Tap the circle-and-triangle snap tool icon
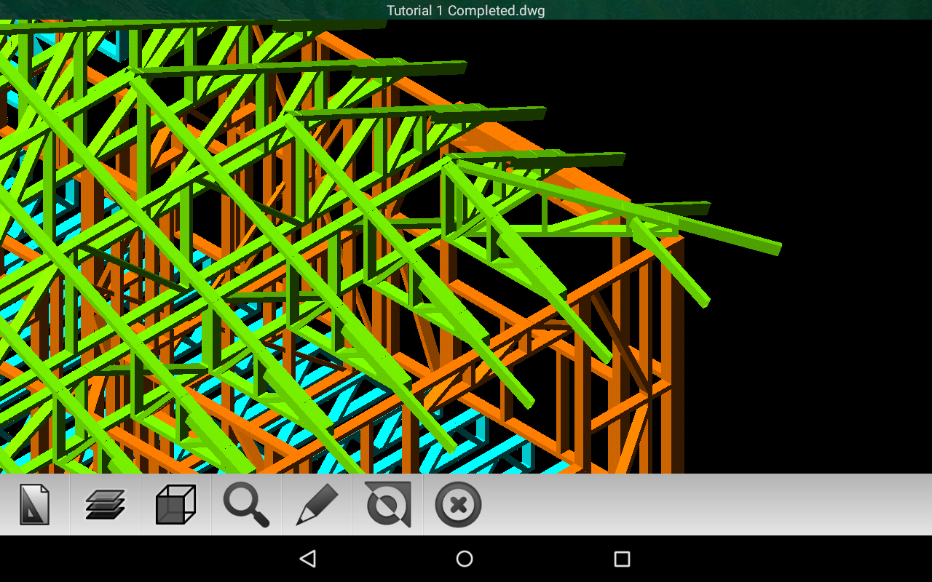This screenshot has height=582, width=932. [388, 505]
